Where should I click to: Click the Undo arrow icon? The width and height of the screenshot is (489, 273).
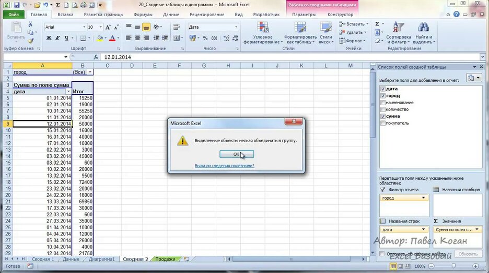[45, 5]
